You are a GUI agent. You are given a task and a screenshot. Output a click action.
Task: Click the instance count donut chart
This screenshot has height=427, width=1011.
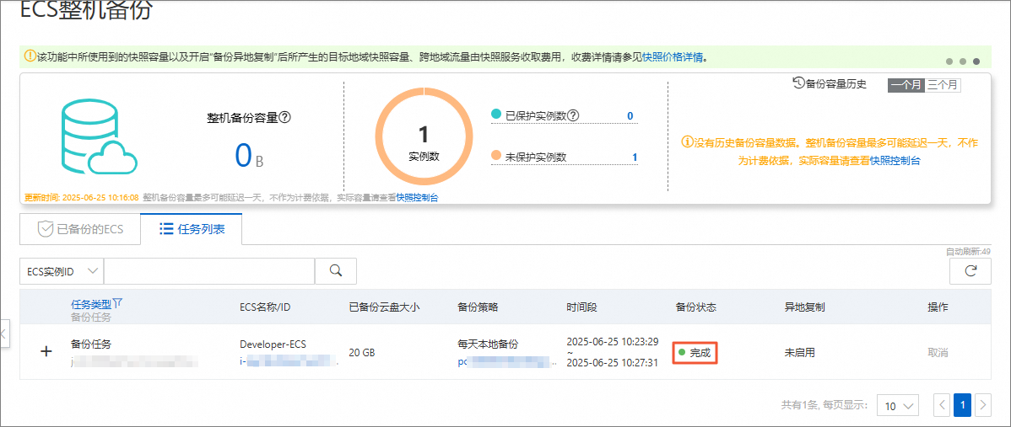point(424,136)
